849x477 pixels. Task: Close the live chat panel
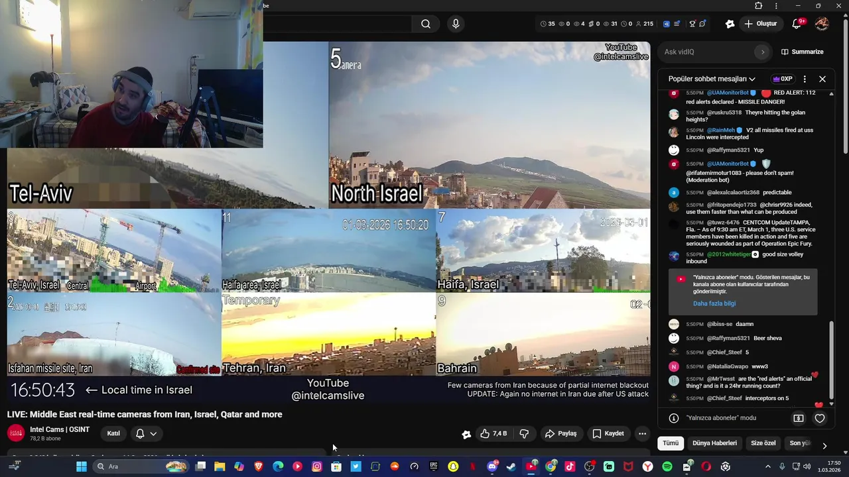pos(822,79)
